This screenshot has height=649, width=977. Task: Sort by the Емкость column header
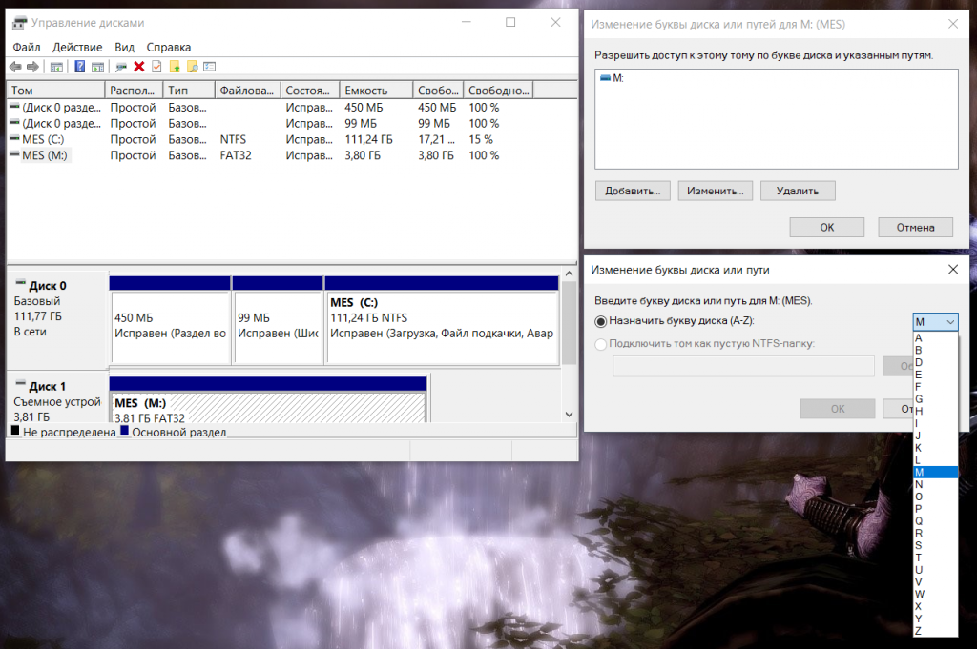pyautogui.click(x=376, y=91)
